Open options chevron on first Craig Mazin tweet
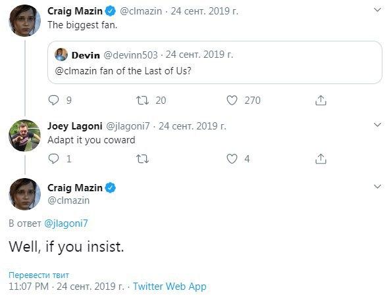Image resolution: width=391 pixels, height=301 pixels. (378, 10)
